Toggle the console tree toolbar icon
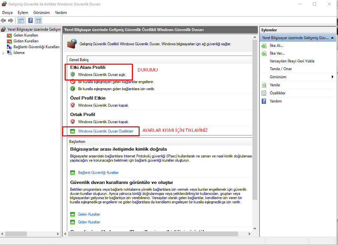 (x=21, y=21)
